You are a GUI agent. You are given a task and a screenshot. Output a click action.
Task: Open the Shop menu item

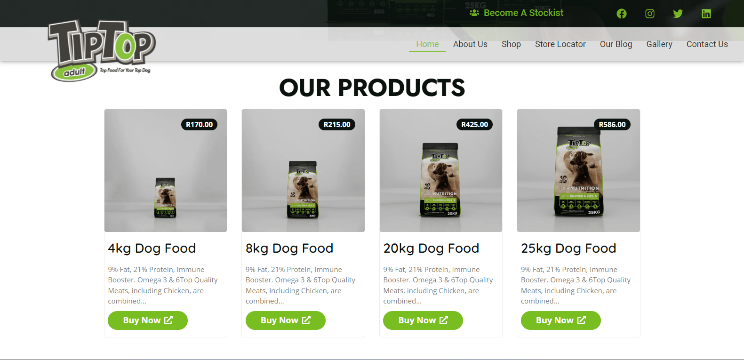pyautogui.click(x=511, y=44)
